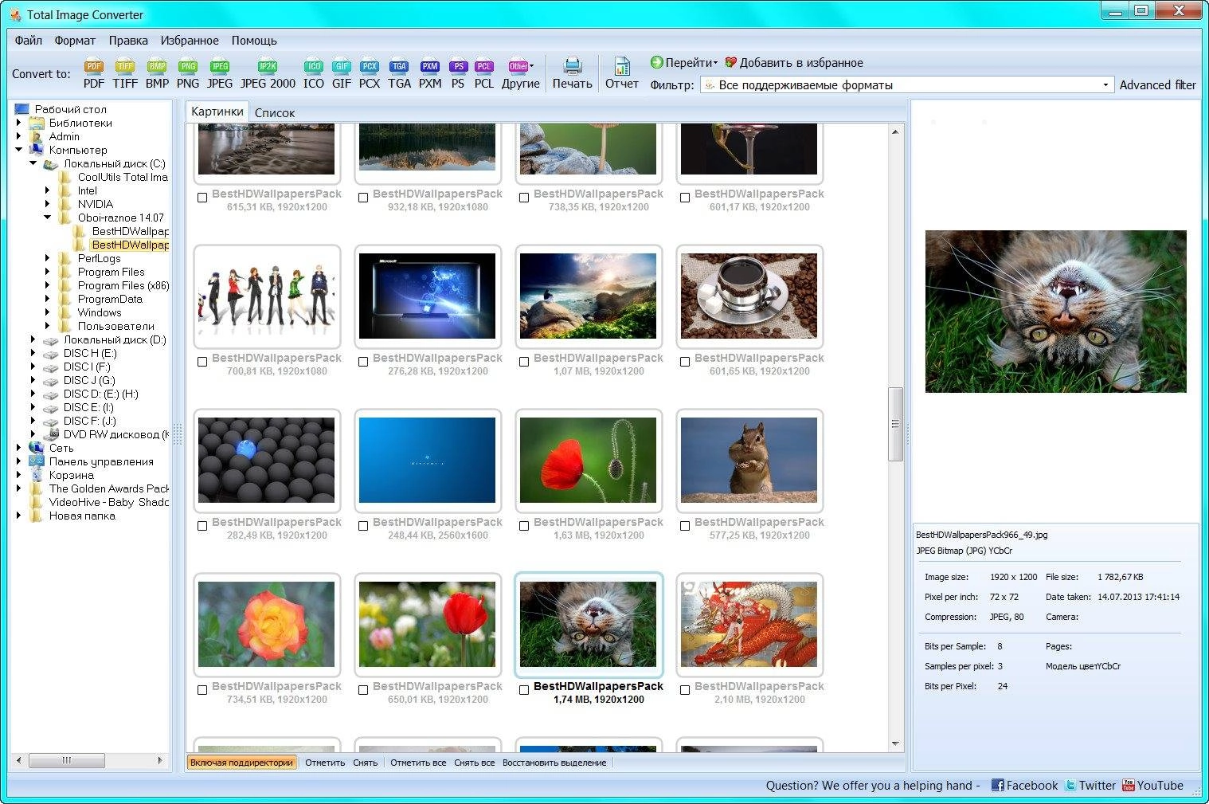
Task: Click the PXM format icon
Action: (x=430, y=68)
